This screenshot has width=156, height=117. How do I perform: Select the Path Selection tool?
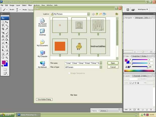[x=3, y=50]
